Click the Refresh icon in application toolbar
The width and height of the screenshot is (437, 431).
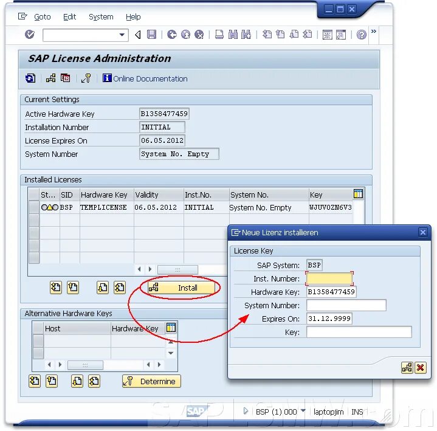click(x=30, y=78)
